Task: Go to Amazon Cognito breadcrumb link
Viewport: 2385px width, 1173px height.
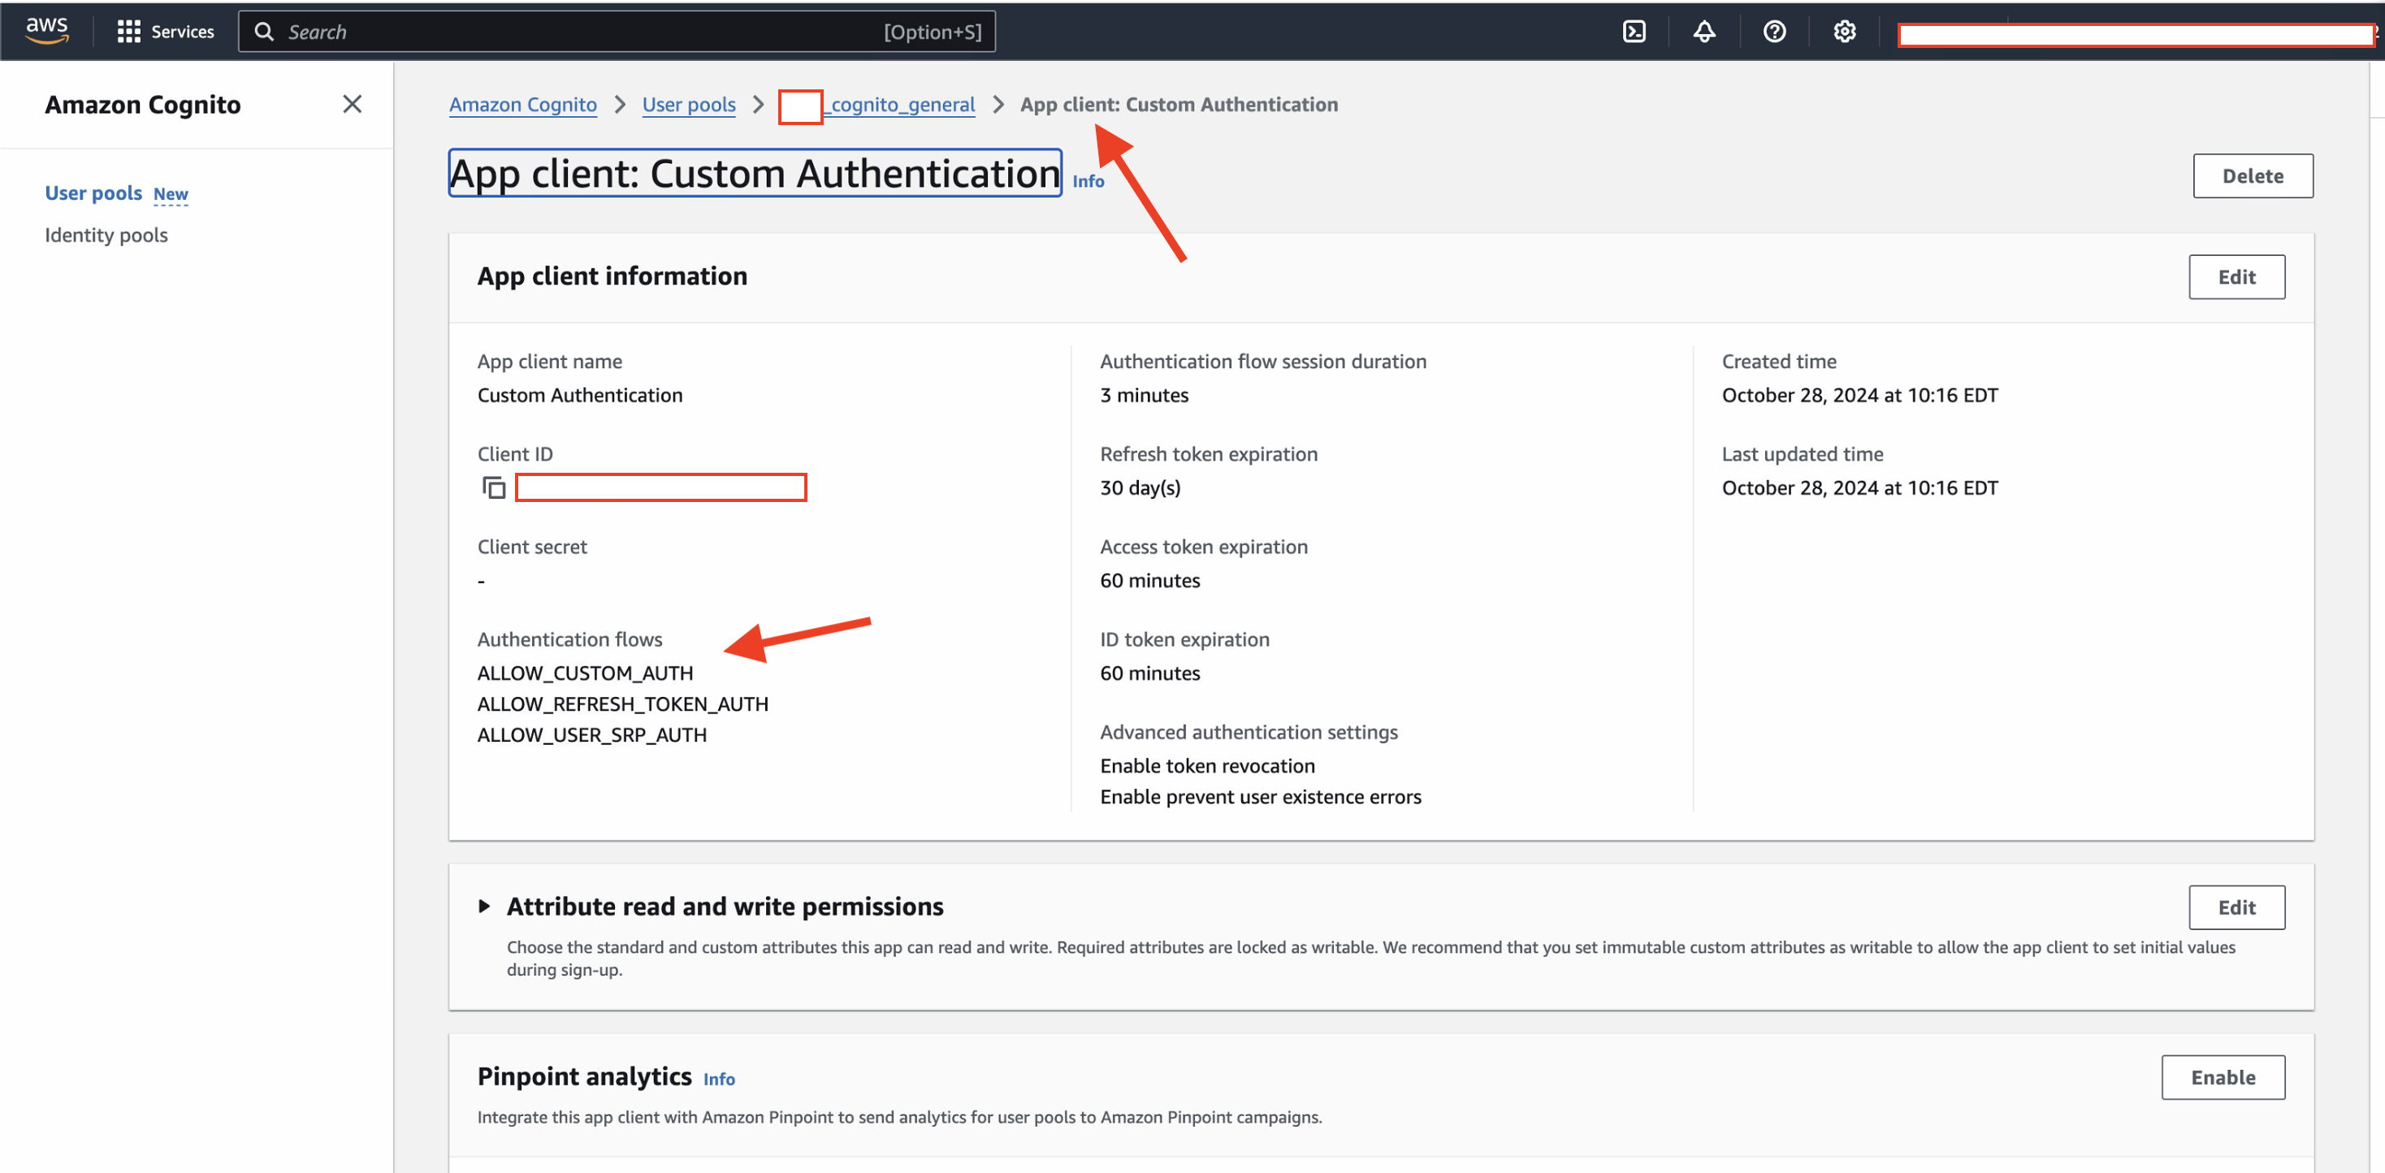Action: point(523,105)
